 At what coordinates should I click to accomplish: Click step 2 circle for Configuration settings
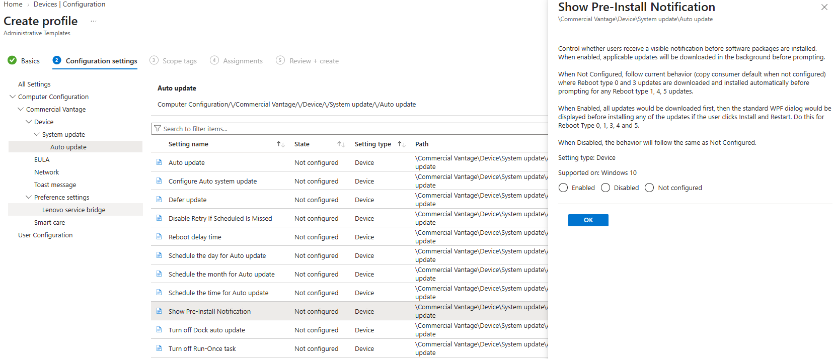click(x=57, y=60)
